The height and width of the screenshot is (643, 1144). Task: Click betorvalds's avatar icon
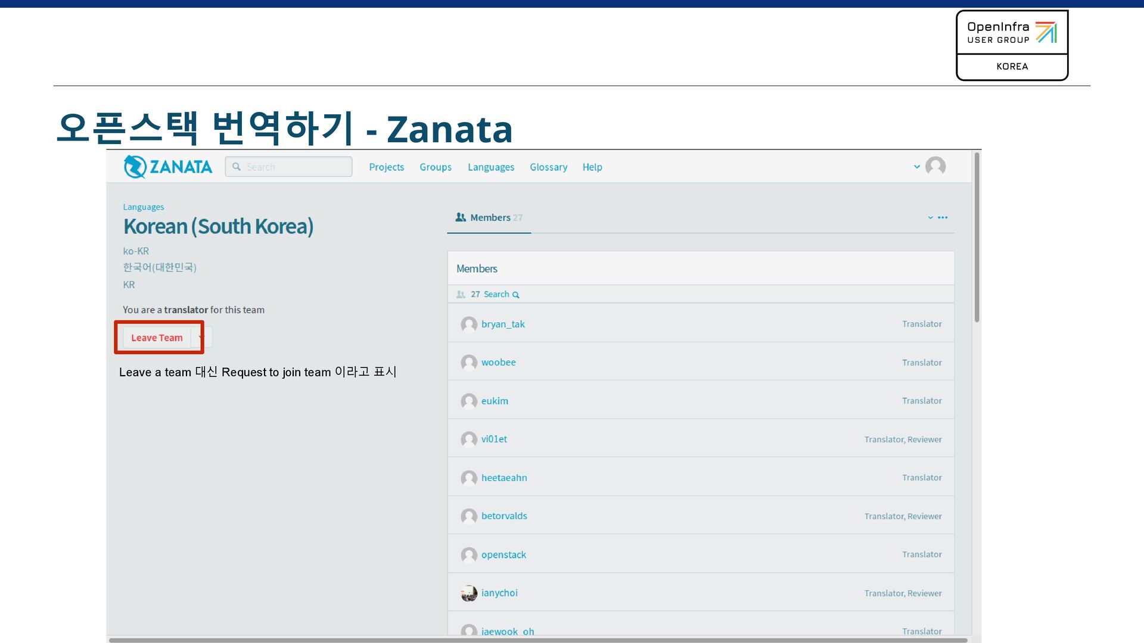469,516
